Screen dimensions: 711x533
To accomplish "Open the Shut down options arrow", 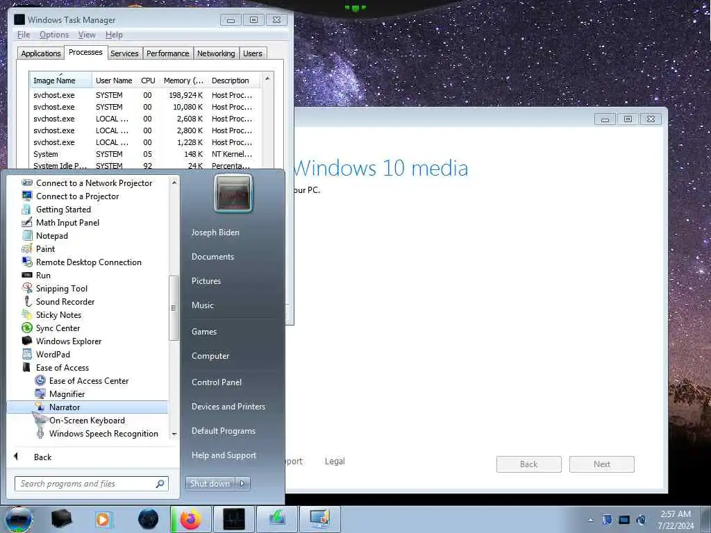I will point(242,484).
